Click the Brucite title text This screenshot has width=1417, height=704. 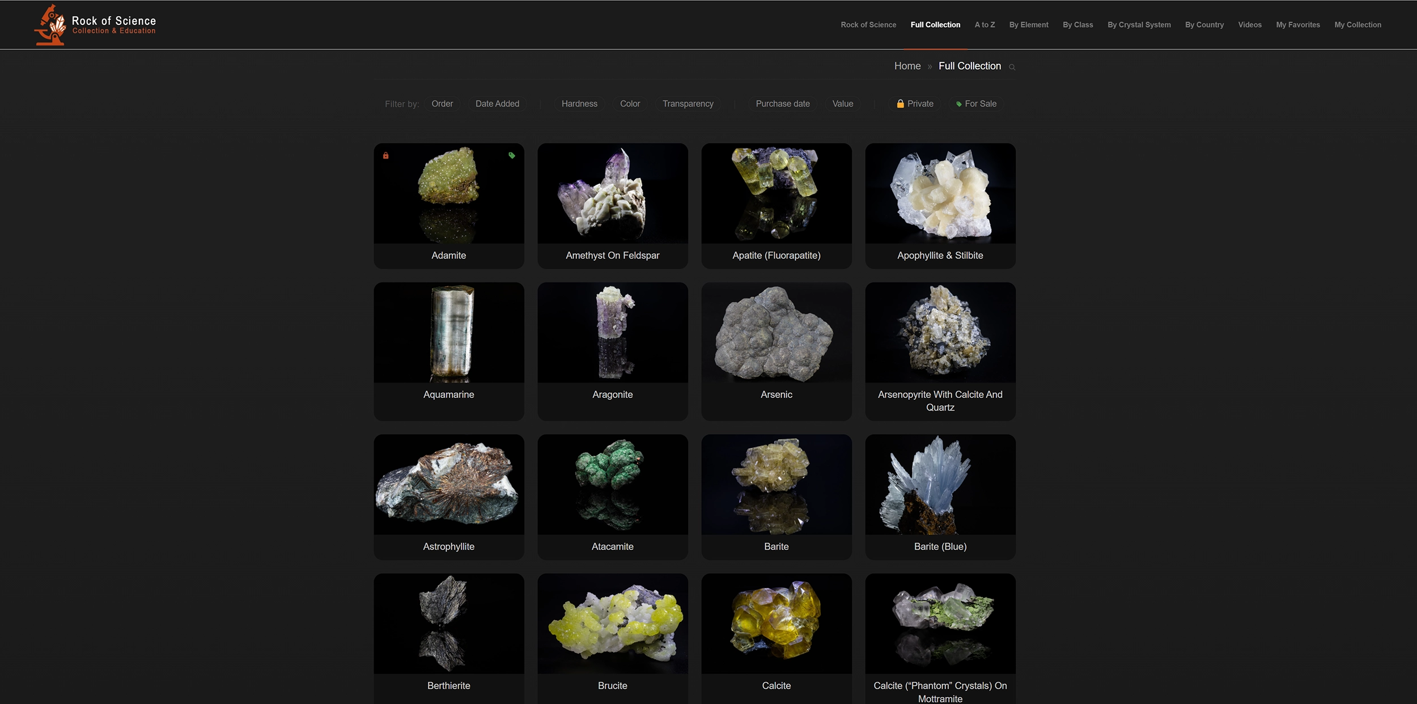[613, 686]
